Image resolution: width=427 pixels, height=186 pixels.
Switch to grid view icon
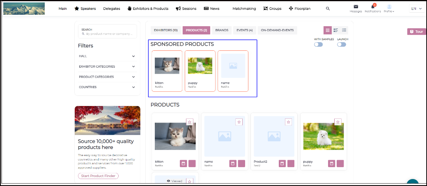click(x=328, y=30)
